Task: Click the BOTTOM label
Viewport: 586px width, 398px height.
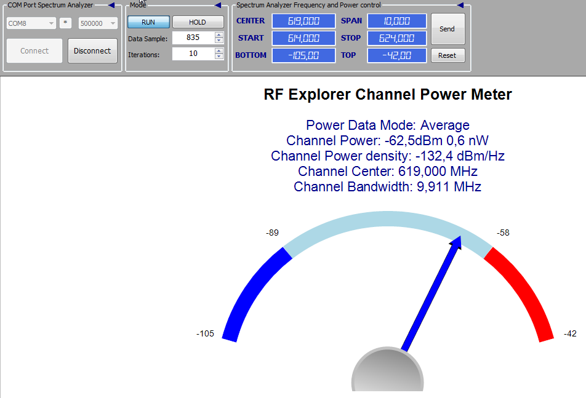Action: (x=251, y=55)
